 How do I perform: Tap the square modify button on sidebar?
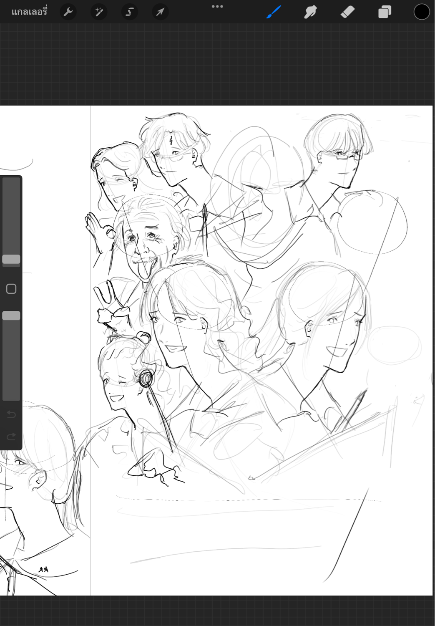pyautogui.click(x=11, y=289)
